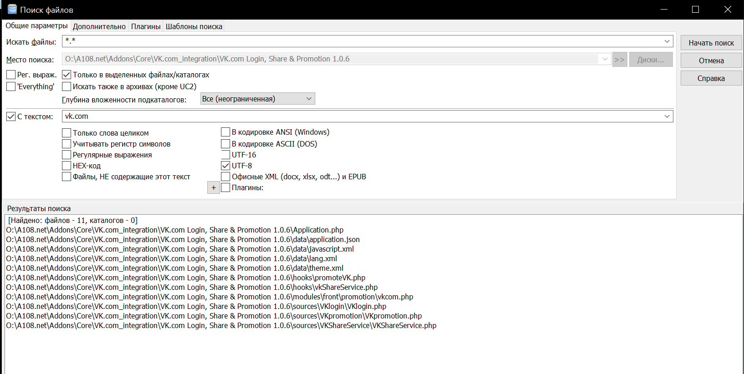Uncheck Только в выделенных файлах/каталогах
The height and width of the screenshot is (374, 744).
click(67, 75)
